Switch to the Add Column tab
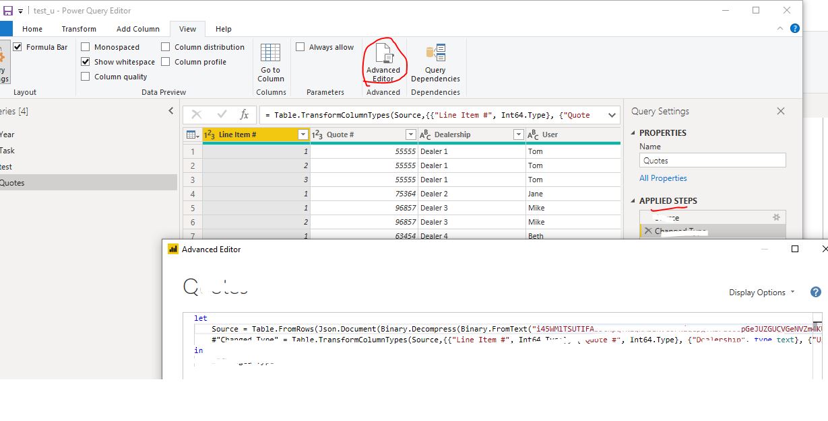The width and height of the screenshot is (828, 421). tap(138, 29)
